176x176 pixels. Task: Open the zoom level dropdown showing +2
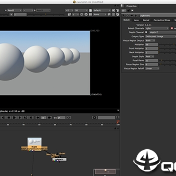tap(69, 10)
